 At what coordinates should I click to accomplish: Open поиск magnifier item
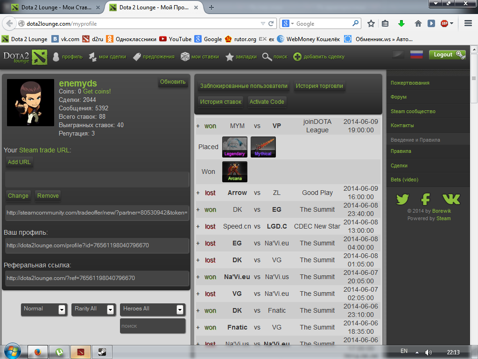coord(274,57)
